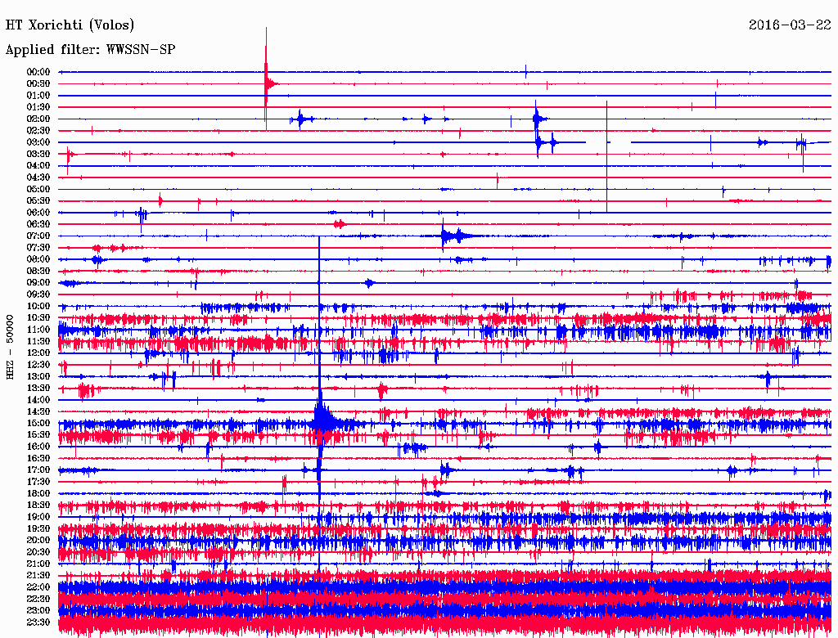Select the 13:00 time label
The height and width of the screenshot is (638, 838).
38,376
